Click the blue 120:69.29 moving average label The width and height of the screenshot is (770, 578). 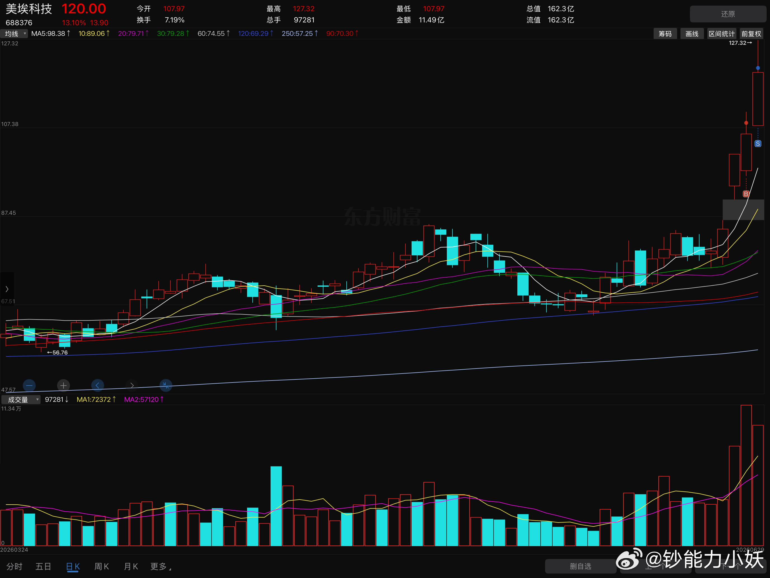point(256,33)
